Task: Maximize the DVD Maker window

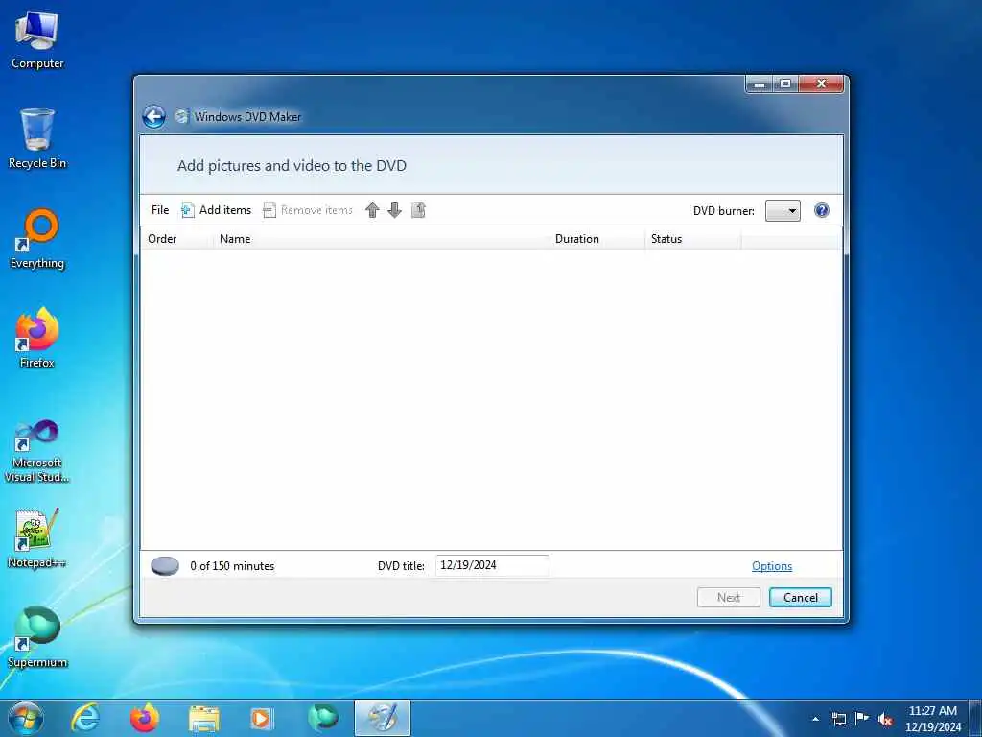Action: (x=785, y=83)
